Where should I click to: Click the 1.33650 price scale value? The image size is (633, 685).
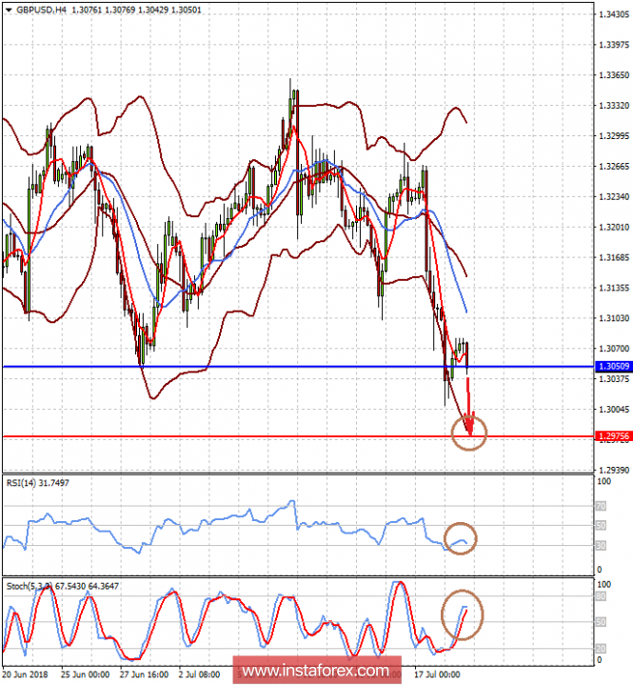(x=614, y=75)
